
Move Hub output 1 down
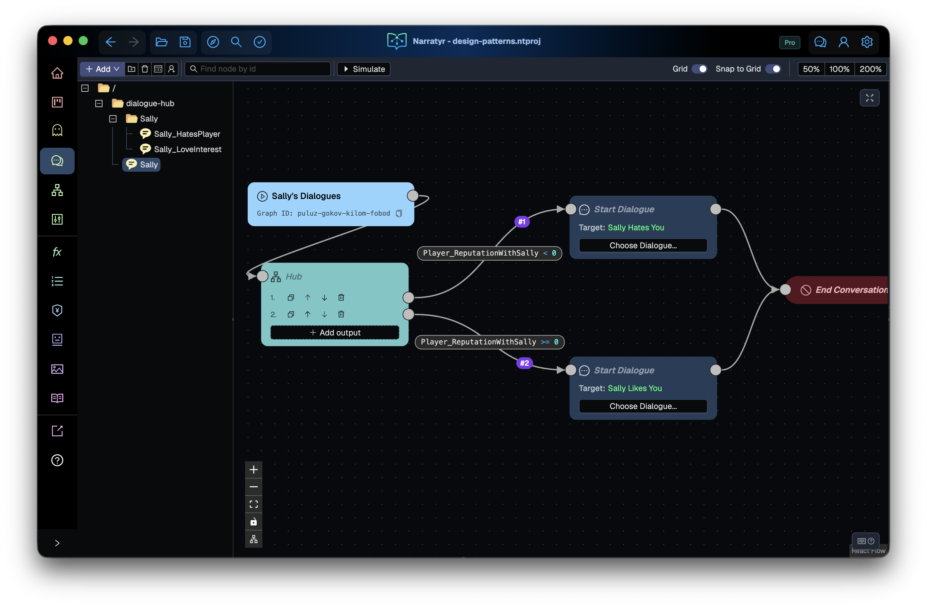(324, 298)
